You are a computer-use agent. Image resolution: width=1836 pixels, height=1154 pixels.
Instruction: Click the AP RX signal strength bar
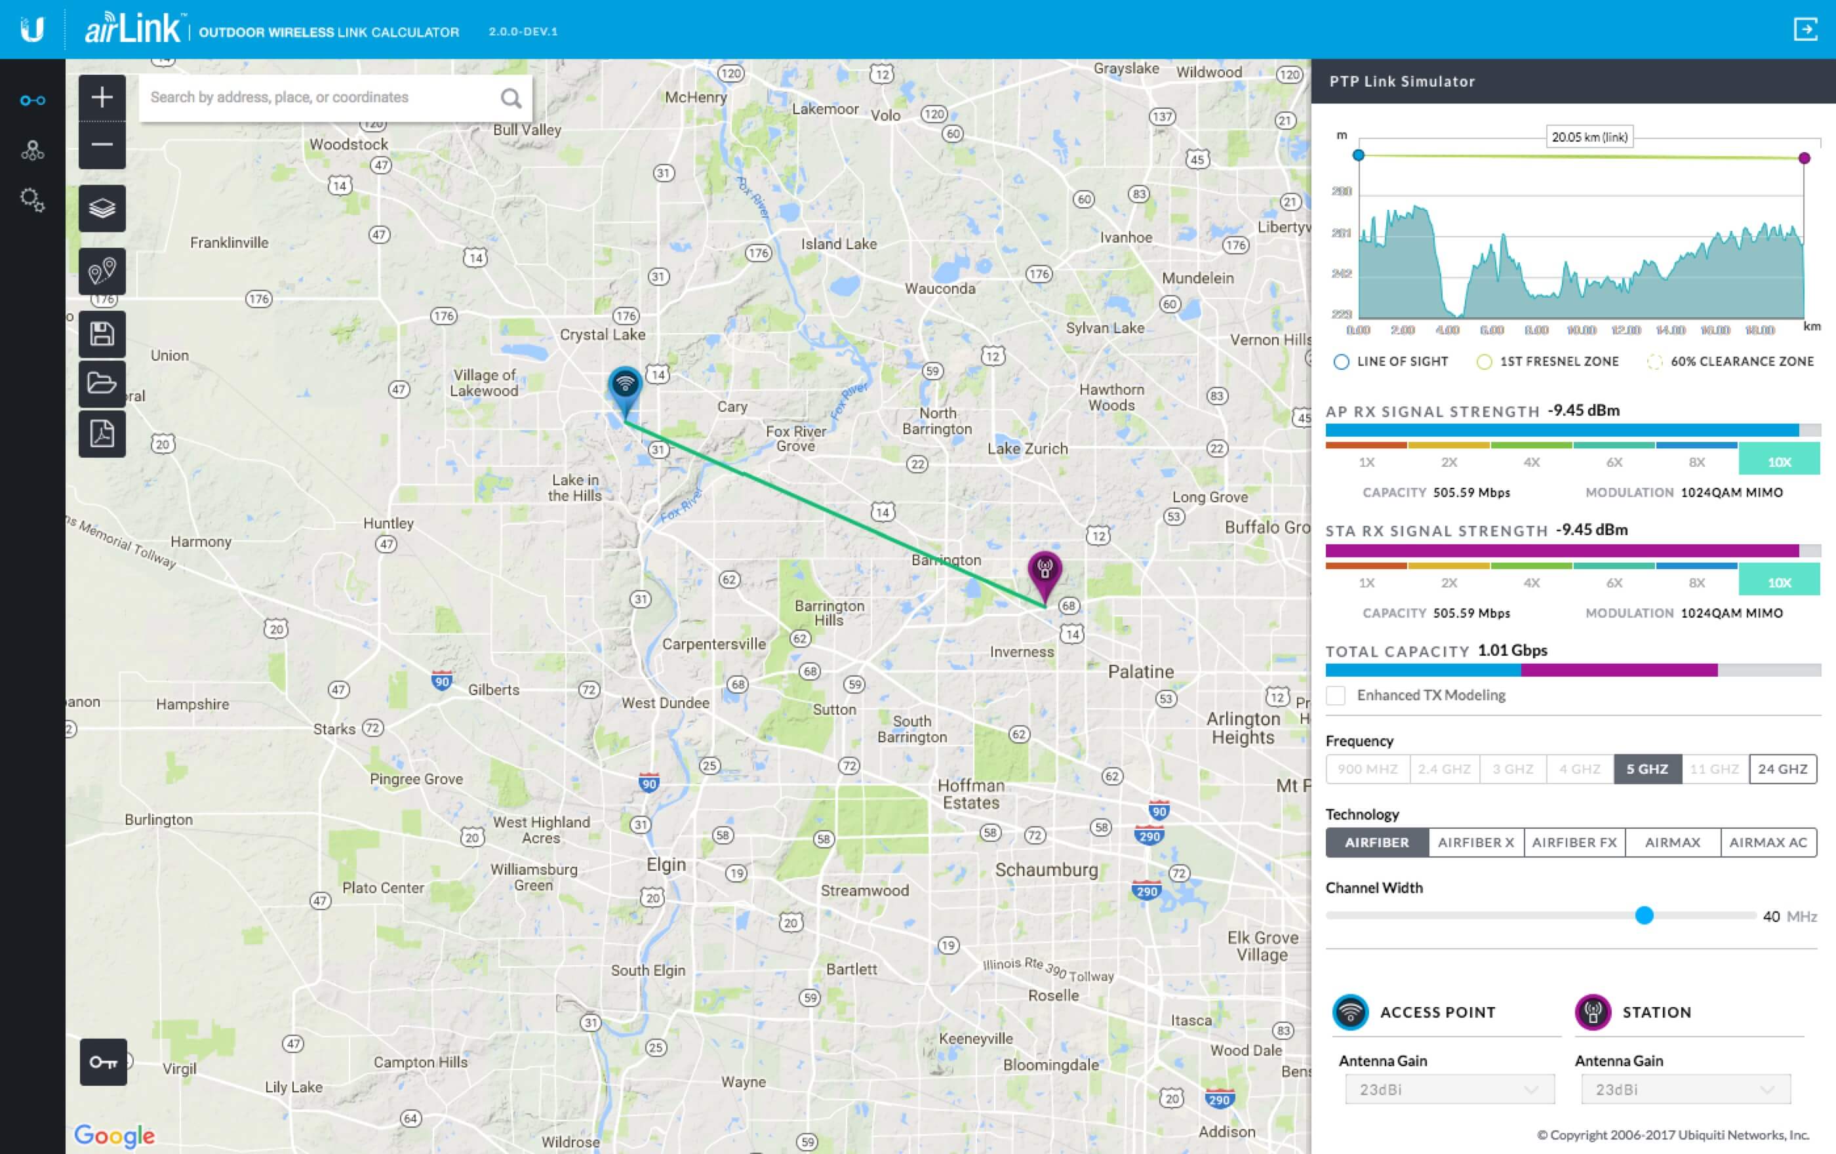click(1573, 430)
